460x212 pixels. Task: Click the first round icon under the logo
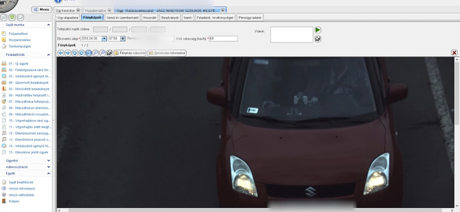pos(4,18)
